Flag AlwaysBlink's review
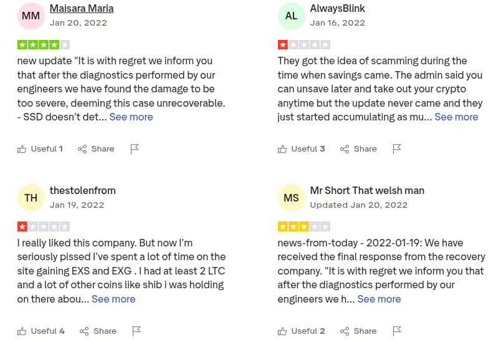Viewport: 501px width, 340px height. 397,149
